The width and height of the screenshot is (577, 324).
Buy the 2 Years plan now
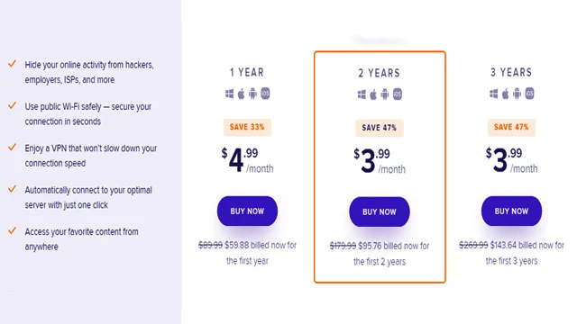click(380, 212)
